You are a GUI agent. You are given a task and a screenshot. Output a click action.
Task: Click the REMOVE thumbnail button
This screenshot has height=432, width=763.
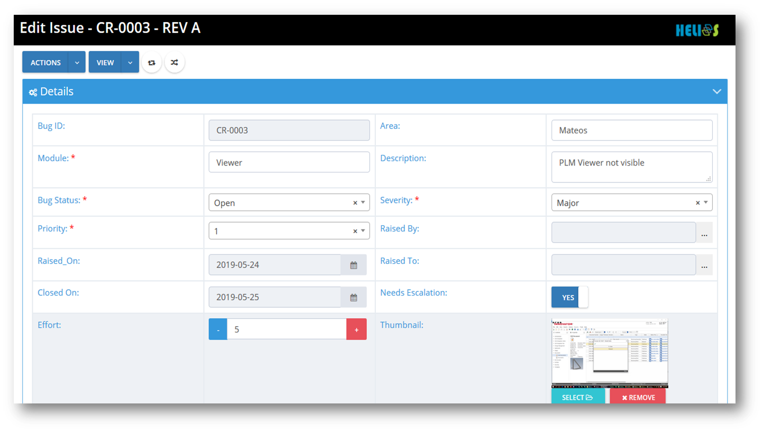point(638,397)
